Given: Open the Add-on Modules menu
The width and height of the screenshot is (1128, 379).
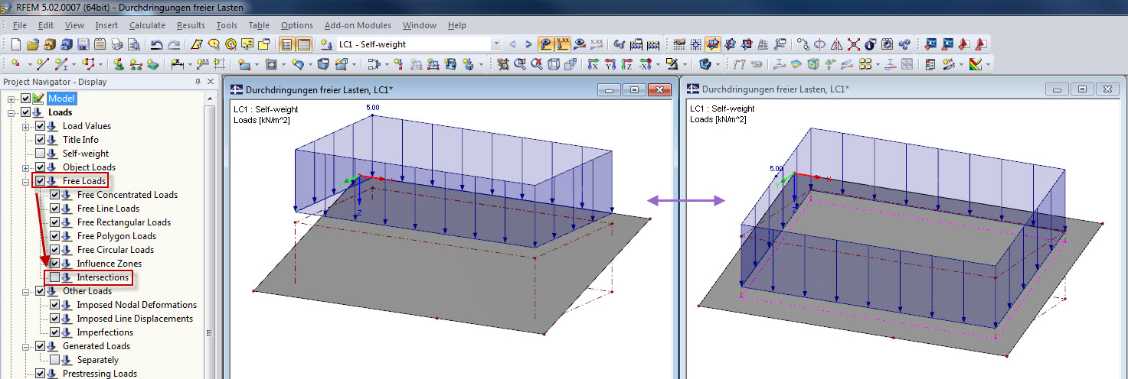Looking at the screenshot, I should click(x=358, y=25).
